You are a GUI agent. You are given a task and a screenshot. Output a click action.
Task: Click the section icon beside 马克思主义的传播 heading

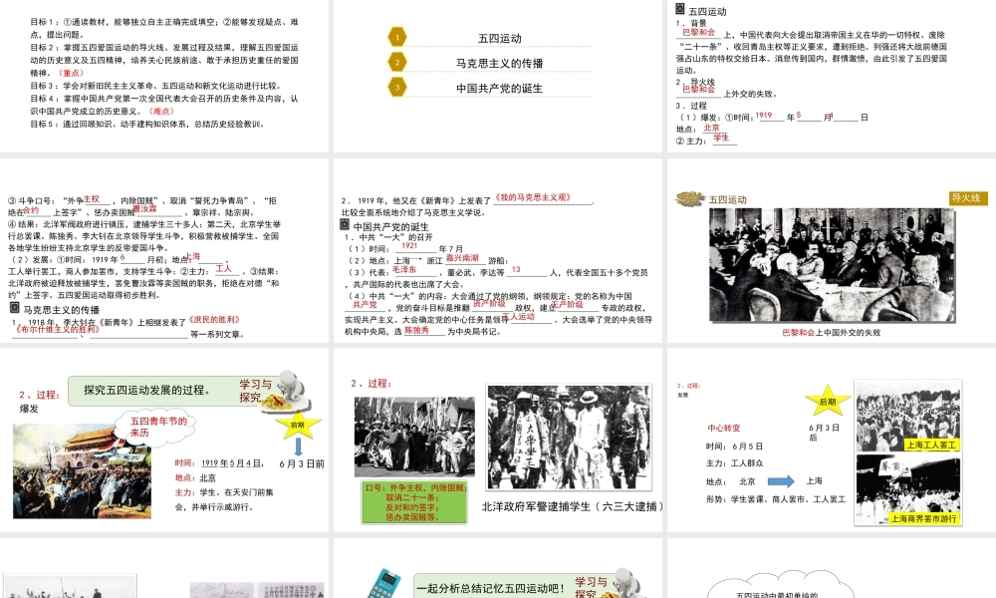15,308
